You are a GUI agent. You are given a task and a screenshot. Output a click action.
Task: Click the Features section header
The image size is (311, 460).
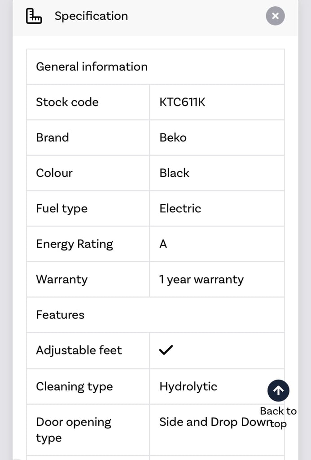tap(60, 315)
